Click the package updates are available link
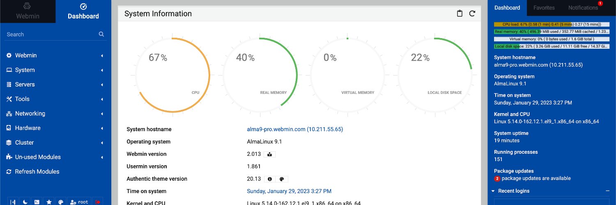616x205 pixels. pyautogui.click(x=536, y=178)
